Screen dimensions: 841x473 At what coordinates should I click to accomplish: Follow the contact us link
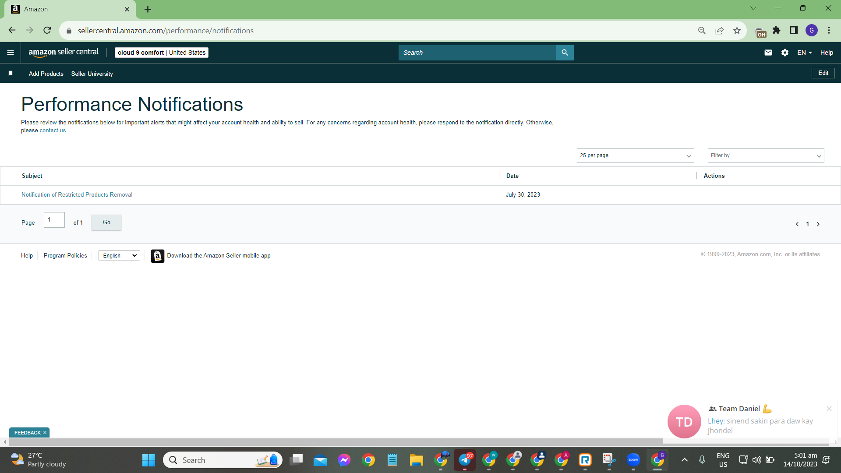click(53, 131)
